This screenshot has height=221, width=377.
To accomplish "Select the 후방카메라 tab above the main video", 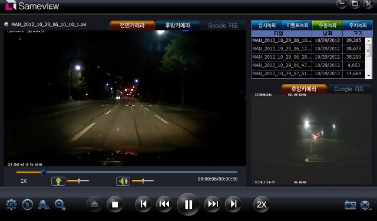I will [x=178, y=25].
